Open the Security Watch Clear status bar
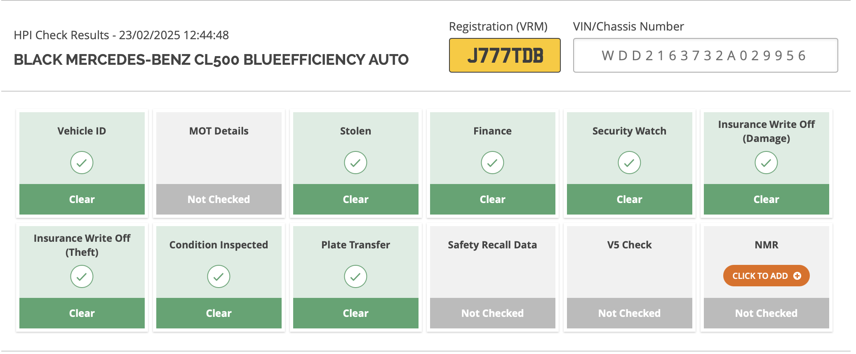Viewport: 856px width, 354px height. coord(630,199)
